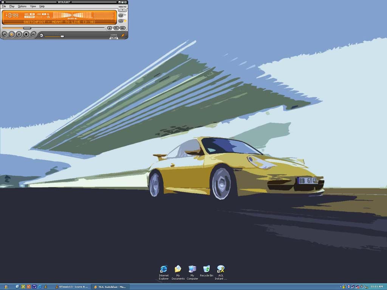Skip to the next track
The image size is (387, 290).
coord(33,34)
